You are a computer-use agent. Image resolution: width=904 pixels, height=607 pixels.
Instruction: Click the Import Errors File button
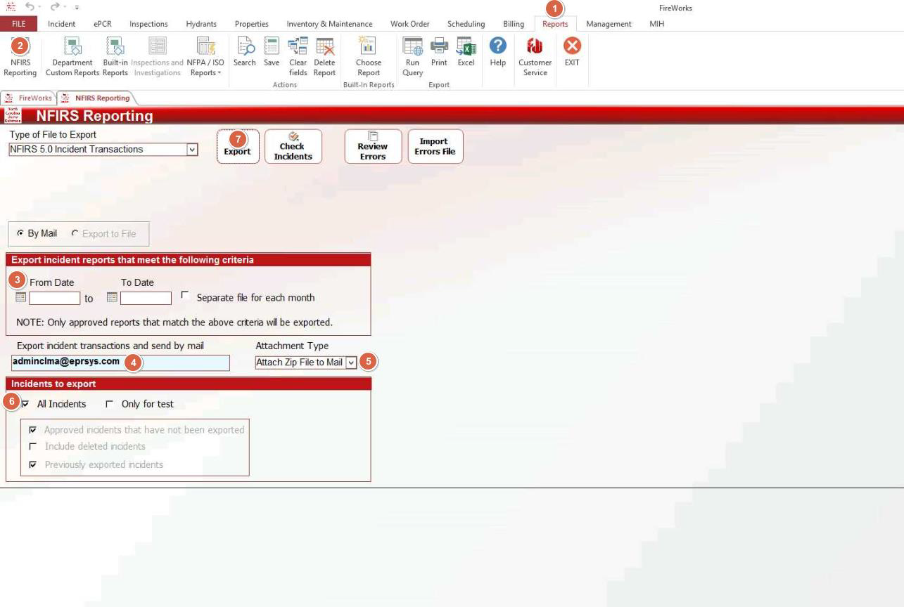pyautogui.click(x=435, y=146)
